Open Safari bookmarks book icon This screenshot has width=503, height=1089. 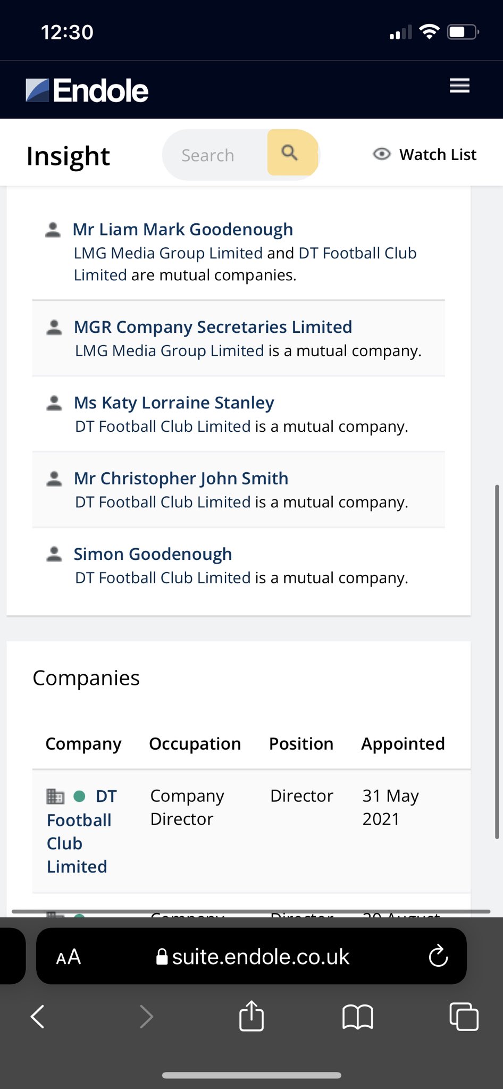click(358, 1017)
